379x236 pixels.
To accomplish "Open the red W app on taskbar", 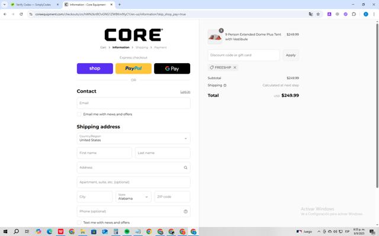I will click(60, 232).
